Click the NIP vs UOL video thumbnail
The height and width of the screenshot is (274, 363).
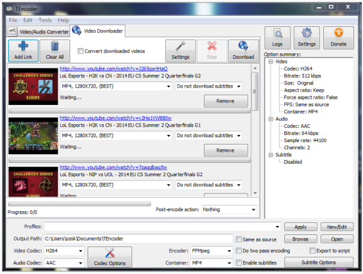(x=33, y=182)
